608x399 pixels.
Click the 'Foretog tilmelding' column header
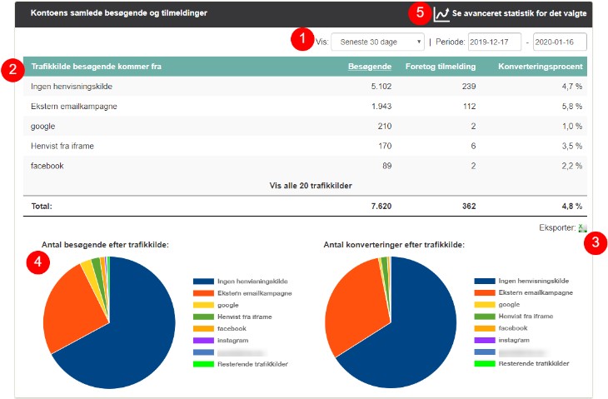(x=440, y=66)
